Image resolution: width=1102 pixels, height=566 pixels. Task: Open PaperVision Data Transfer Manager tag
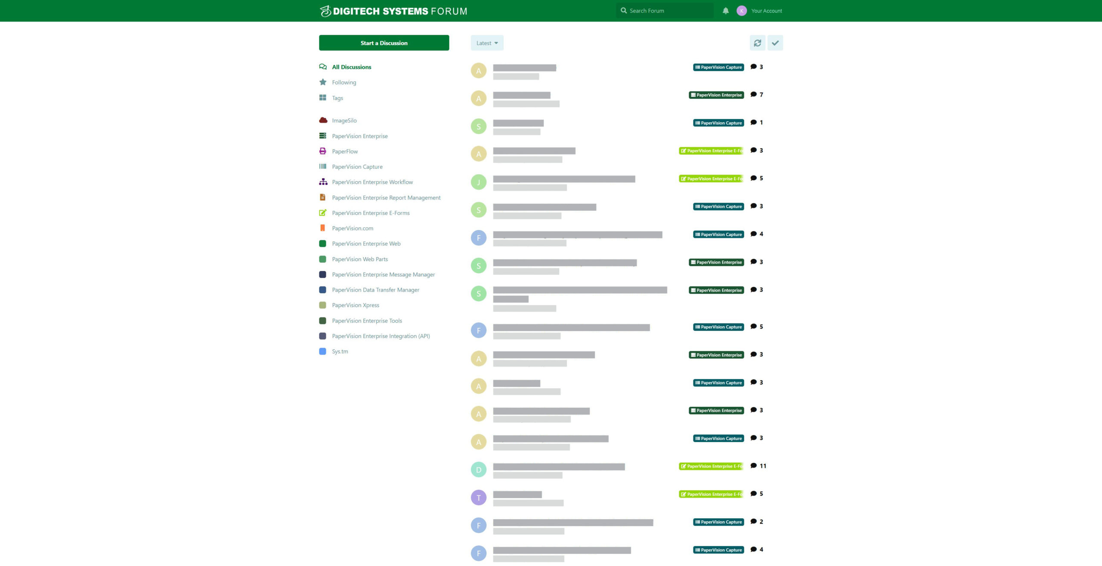pos(375,289)
